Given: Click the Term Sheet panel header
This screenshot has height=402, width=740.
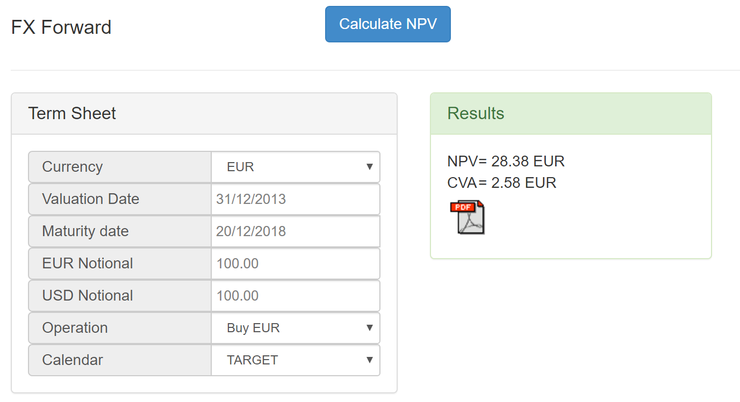Looking at the screenshot, I should (x=72, y=113).
